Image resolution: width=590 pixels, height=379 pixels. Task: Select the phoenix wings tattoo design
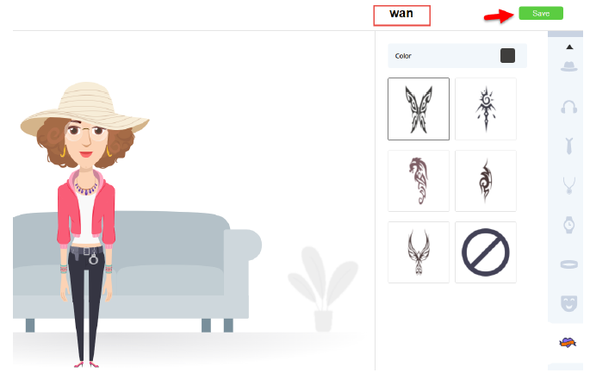pos(418,252)
